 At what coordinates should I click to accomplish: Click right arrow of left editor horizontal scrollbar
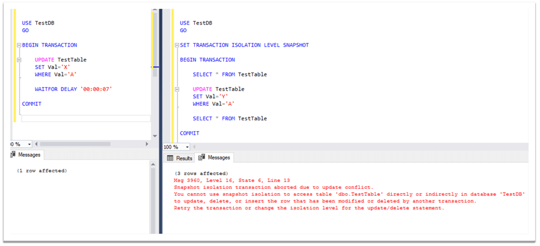point(147,144)
